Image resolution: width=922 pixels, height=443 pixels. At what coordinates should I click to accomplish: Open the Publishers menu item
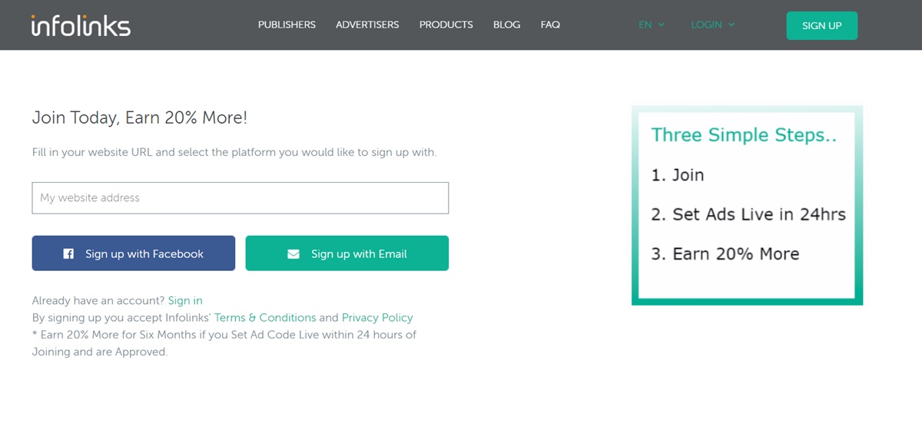coord(287,25)
